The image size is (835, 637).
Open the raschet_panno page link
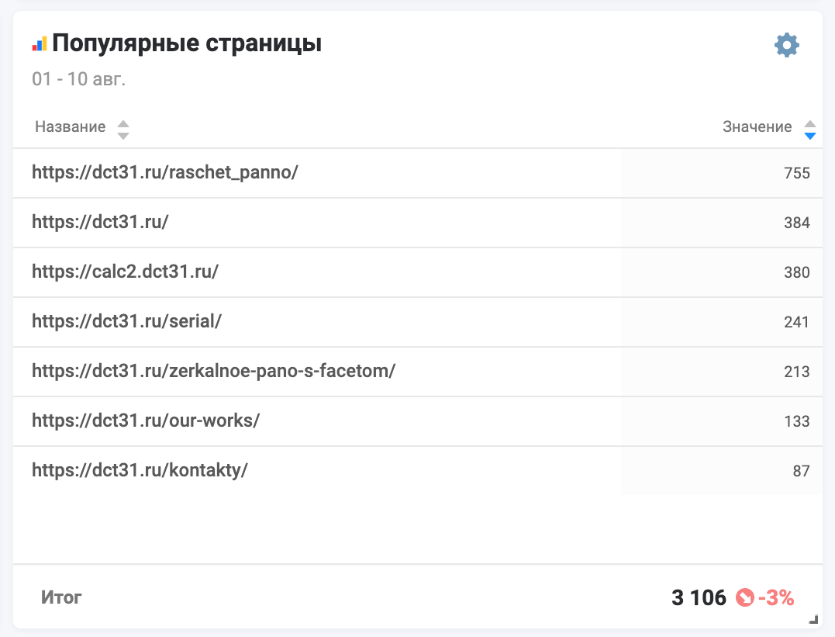pos(165,172)
